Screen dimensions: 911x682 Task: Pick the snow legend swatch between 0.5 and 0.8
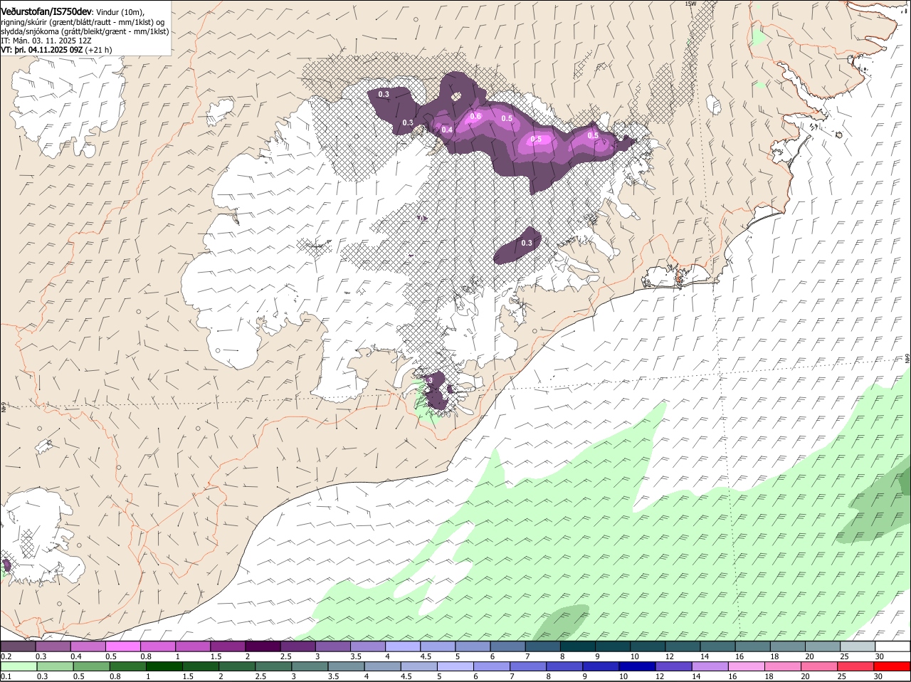point(123,646)
